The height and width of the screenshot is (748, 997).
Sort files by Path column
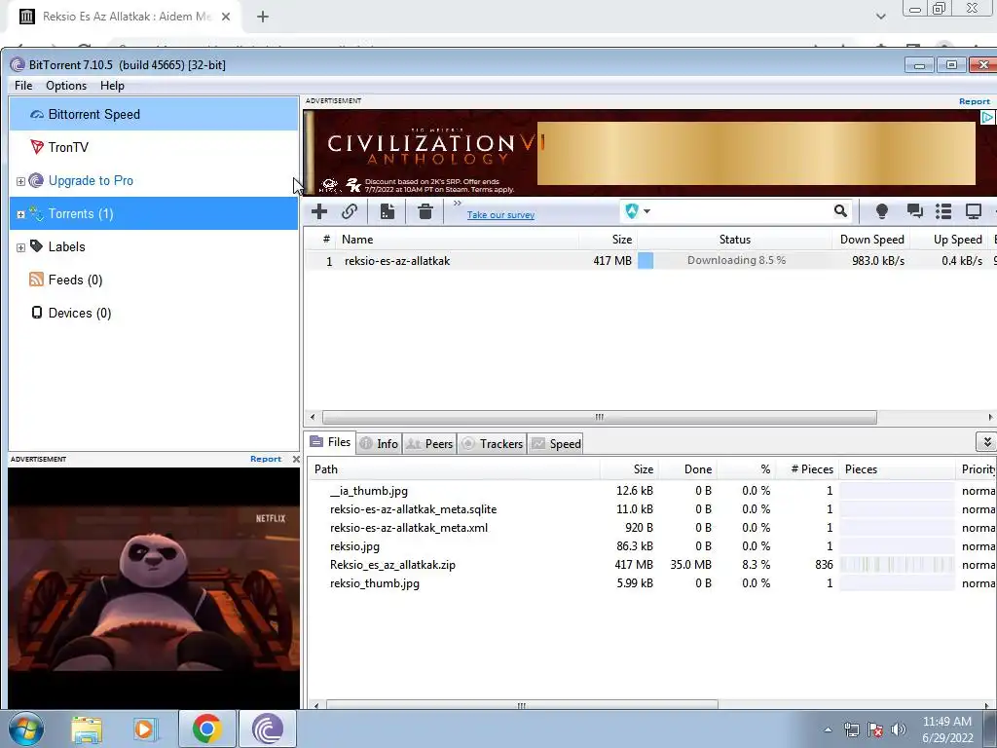click(454, 469)
